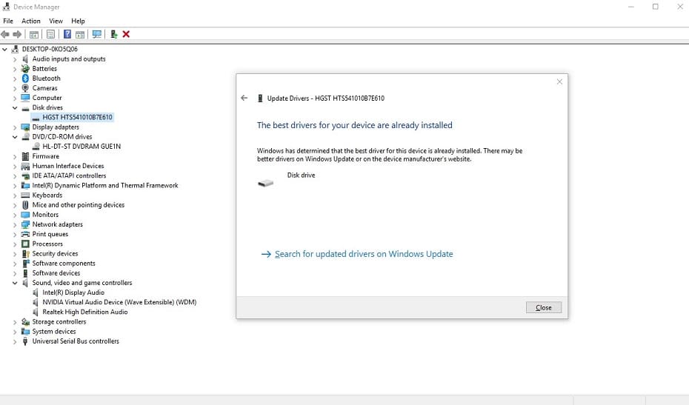Collapse the DVD/CD-ROM drives node
Screen dimensions: 689x405
(x=15, y=137)
